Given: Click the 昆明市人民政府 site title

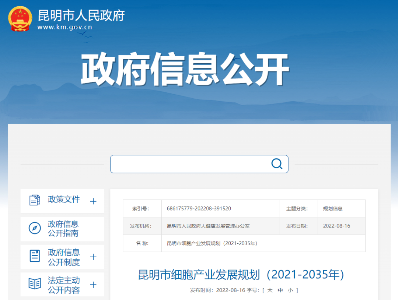Looking at the screenshot, I should [x=81, y=15].
